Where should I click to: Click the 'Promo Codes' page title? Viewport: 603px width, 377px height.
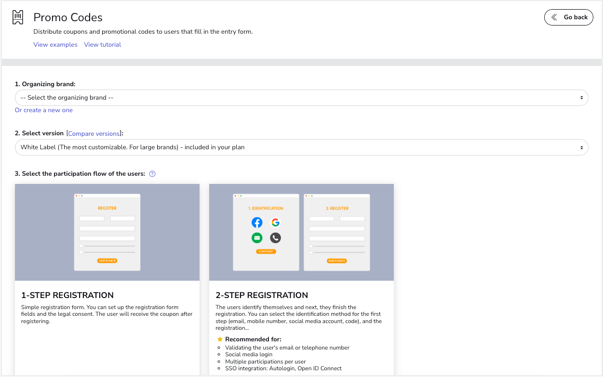[x=68, y=18]
